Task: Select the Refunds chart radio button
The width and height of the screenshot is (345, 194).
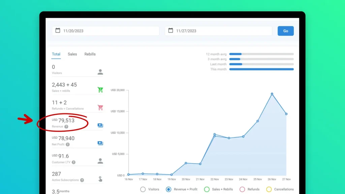Action: coord(242,189)
